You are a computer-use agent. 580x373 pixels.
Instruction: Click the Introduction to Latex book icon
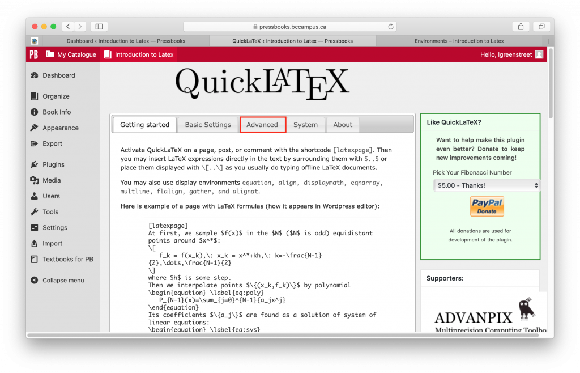108,54
